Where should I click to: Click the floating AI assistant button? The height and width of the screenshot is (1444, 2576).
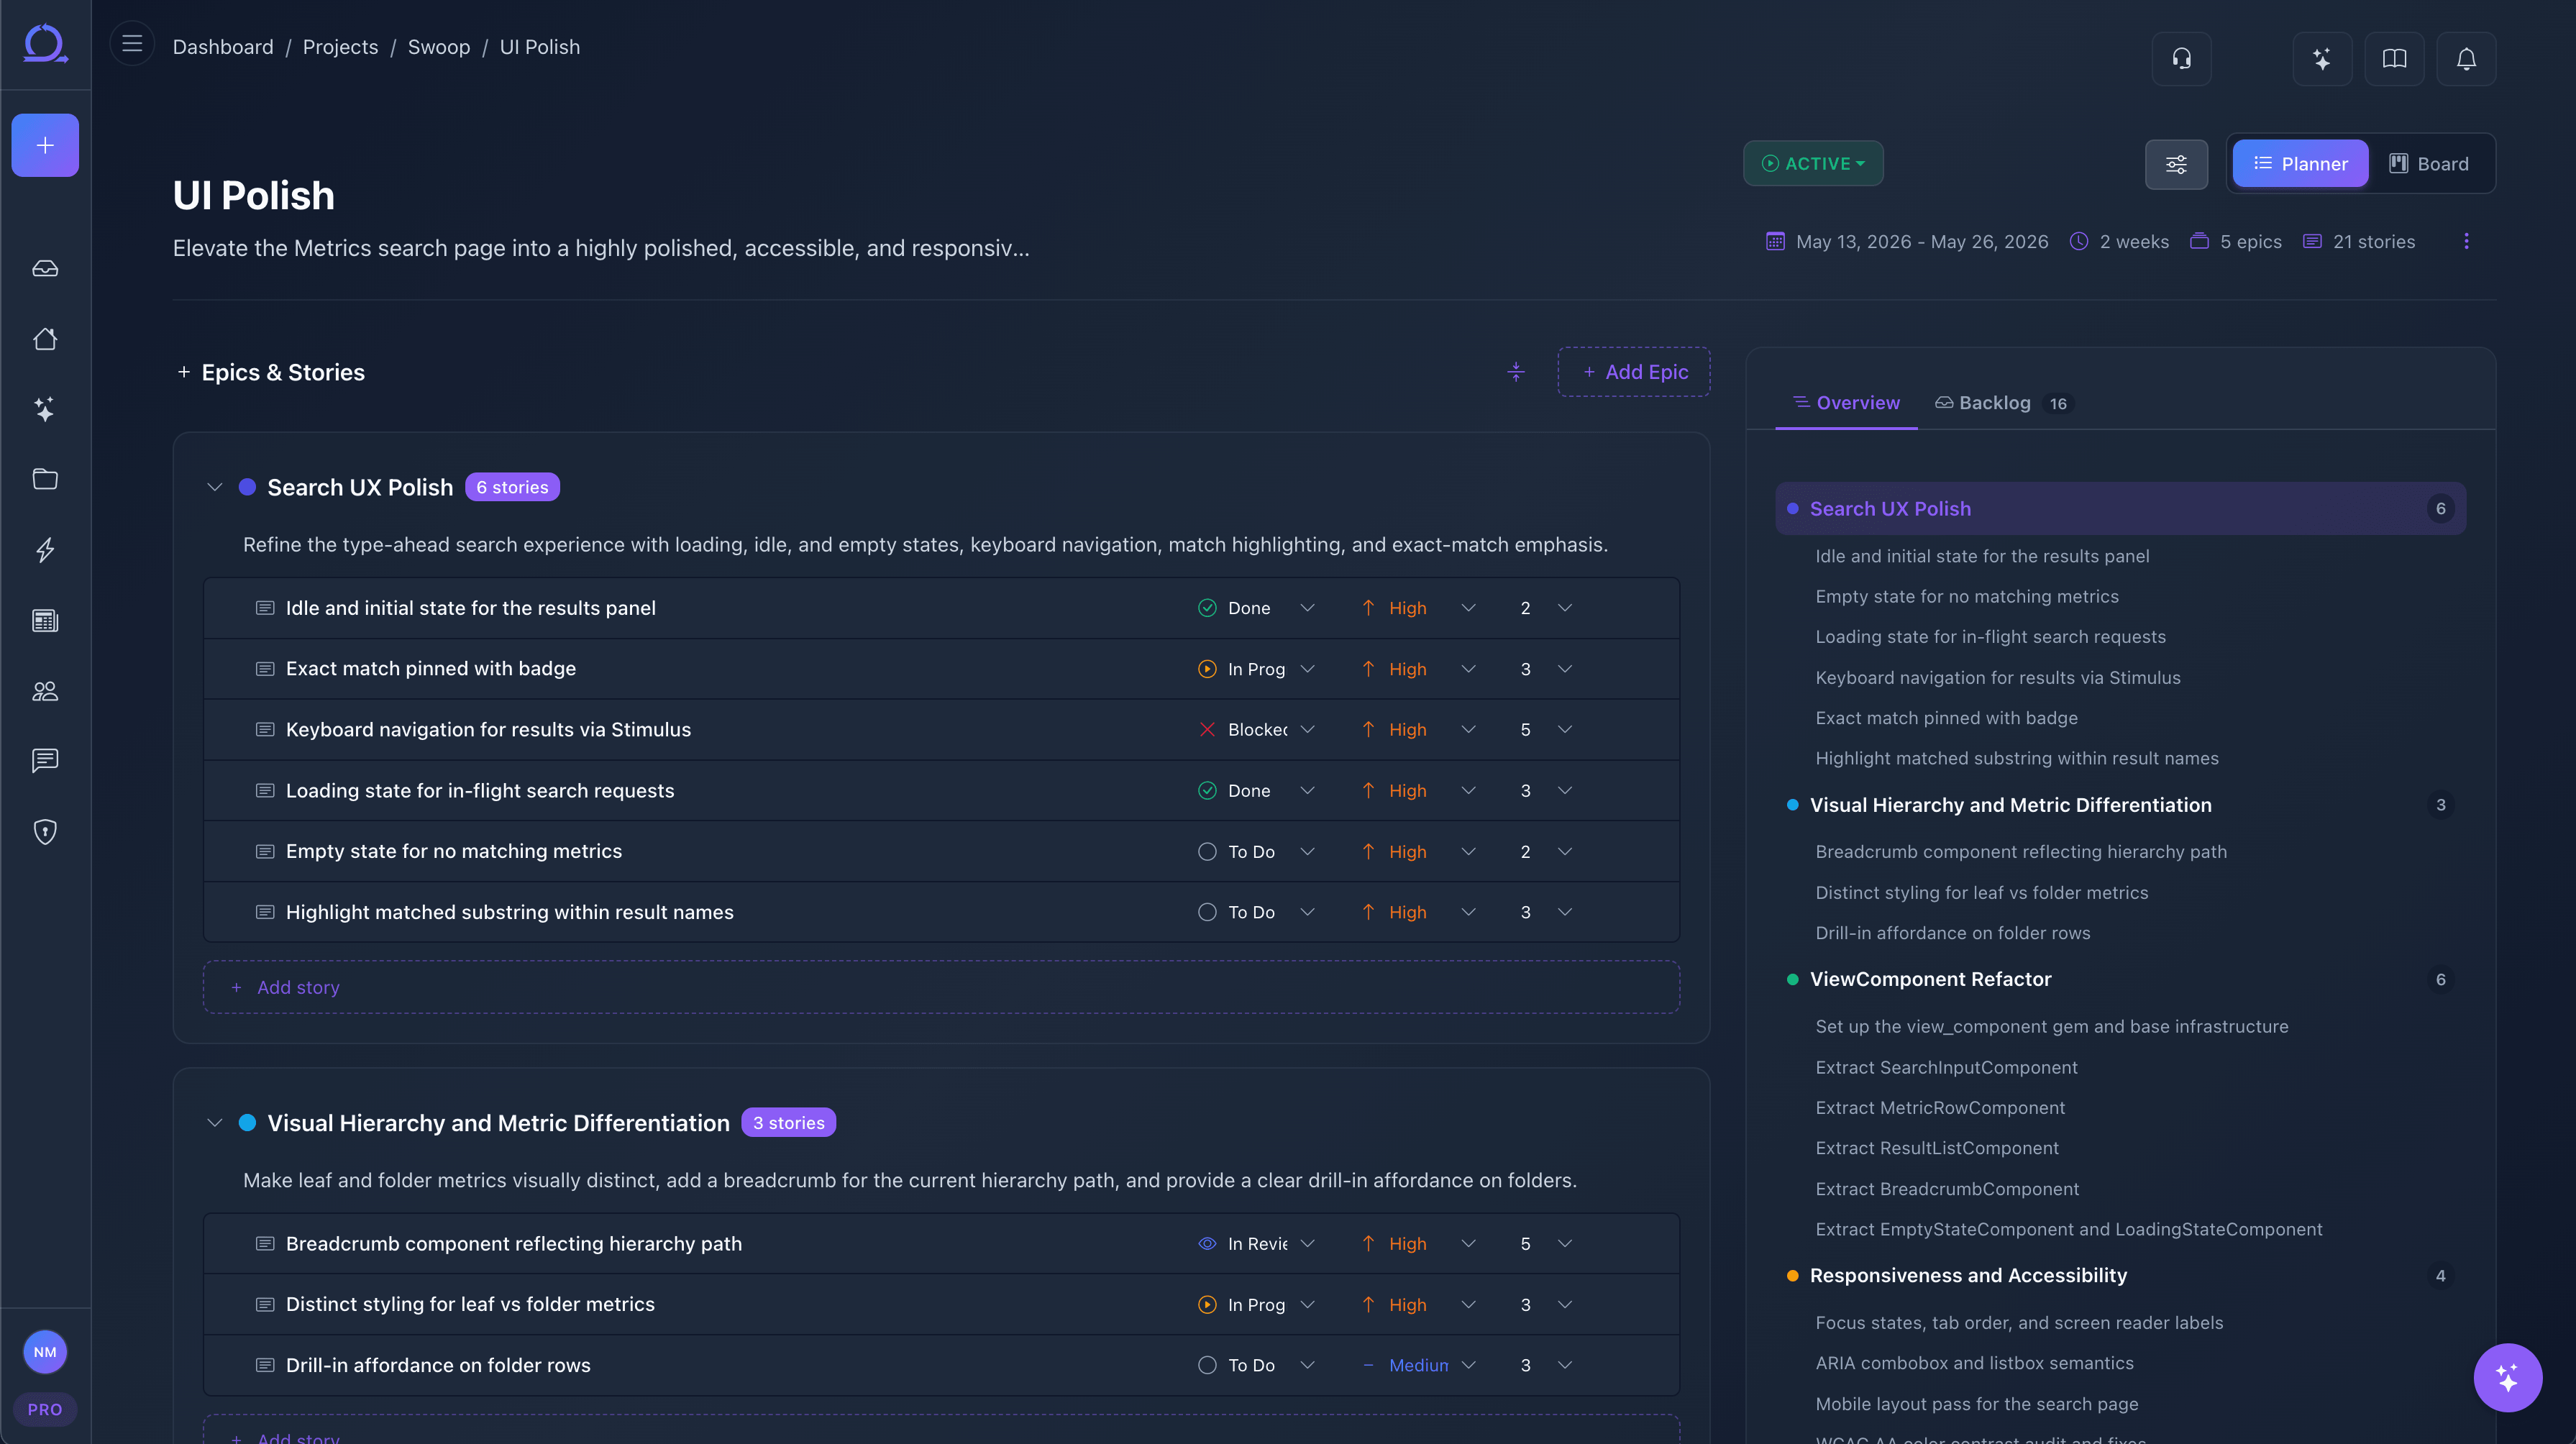[x=2507, y=1377]
